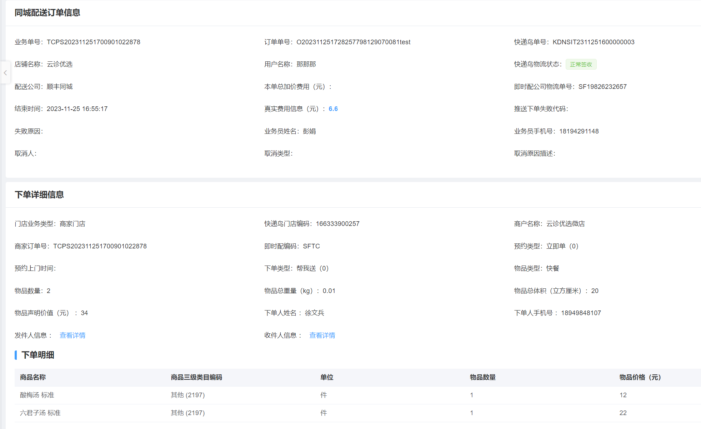The height and width of the screenshot is (429, 701).
Task: Click the 下单明细 subsection heading
Action: (38, 355)
